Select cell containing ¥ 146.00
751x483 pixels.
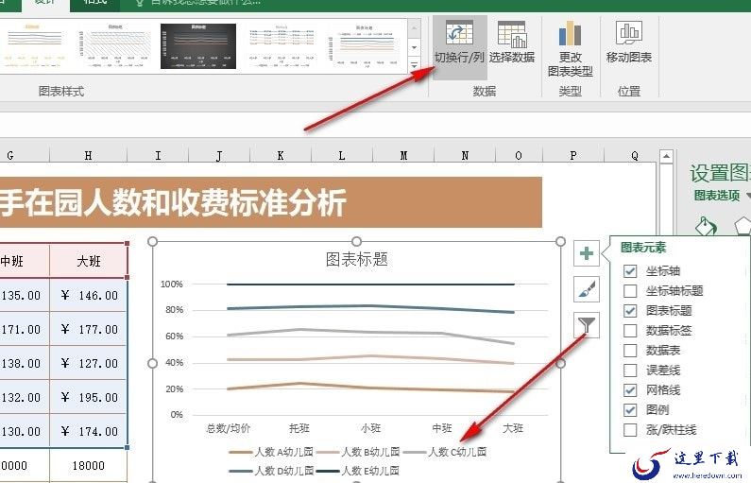pos(89,295)
